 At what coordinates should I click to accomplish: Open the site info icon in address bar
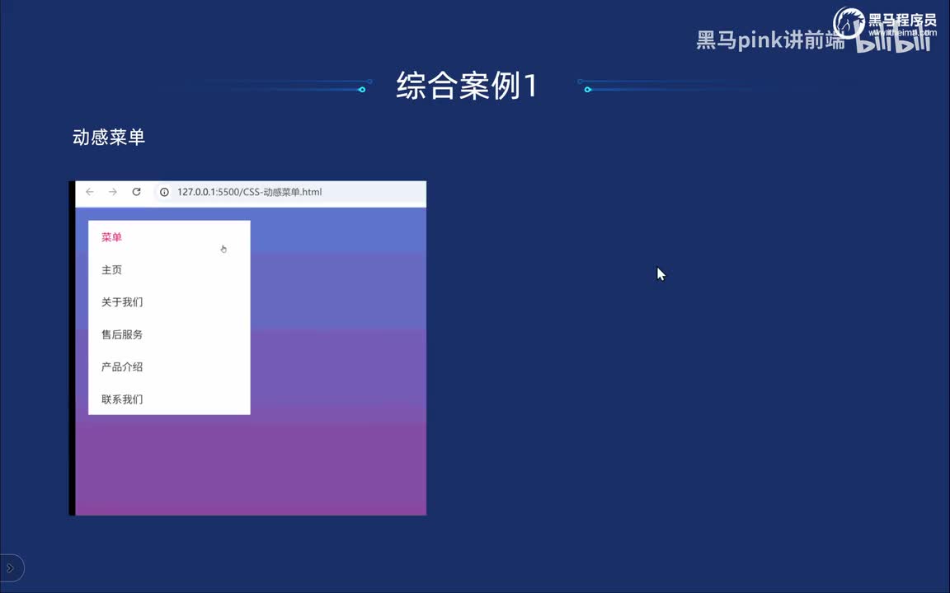(x=164, y=192)
